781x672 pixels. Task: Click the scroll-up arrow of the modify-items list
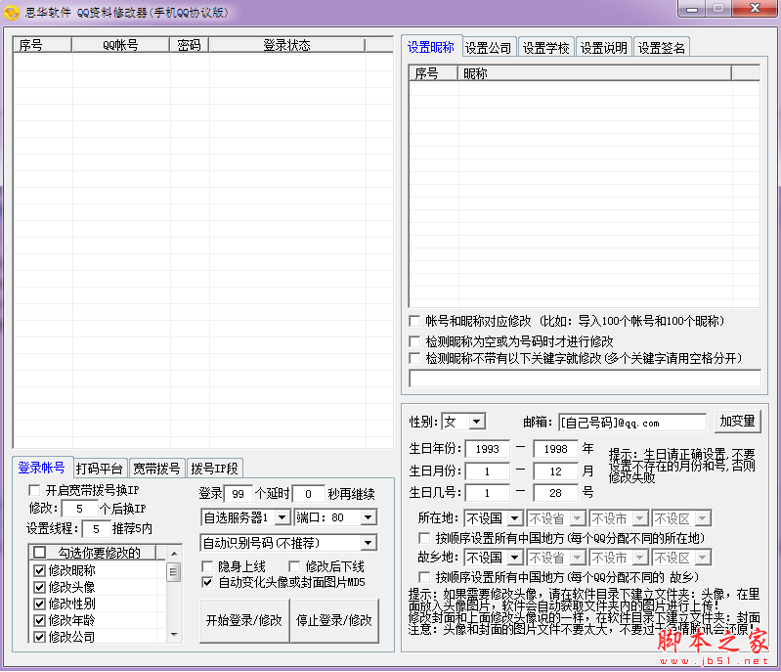pos(174,552)
